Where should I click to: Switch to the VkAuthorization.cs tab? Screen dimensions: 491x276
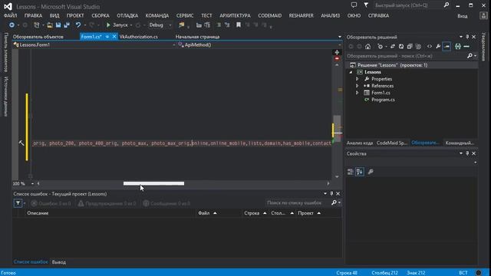click(139, 37)
